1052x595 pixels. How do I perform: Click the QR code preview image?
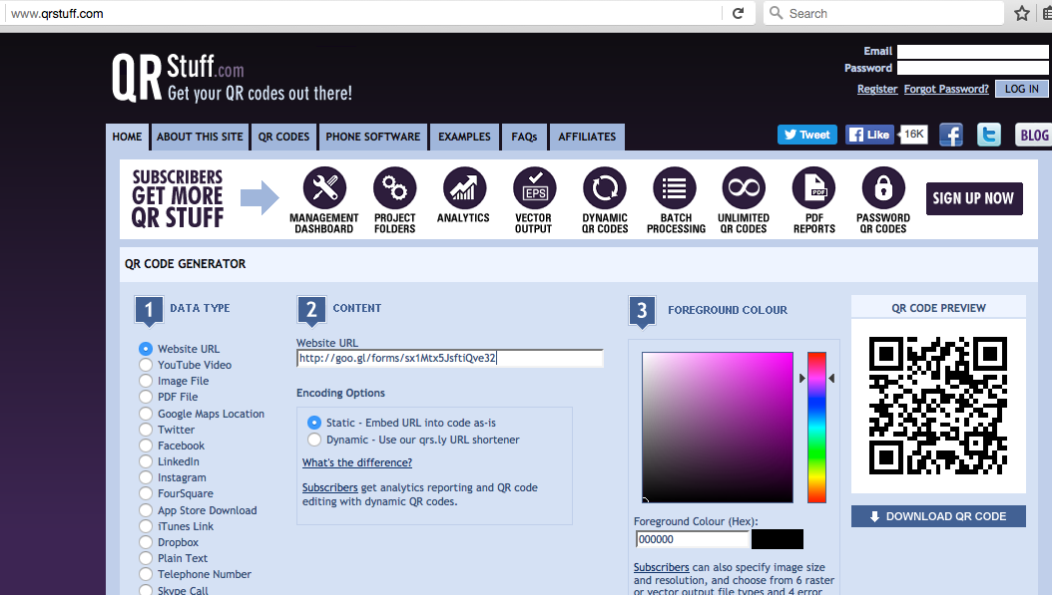point(938,406)
